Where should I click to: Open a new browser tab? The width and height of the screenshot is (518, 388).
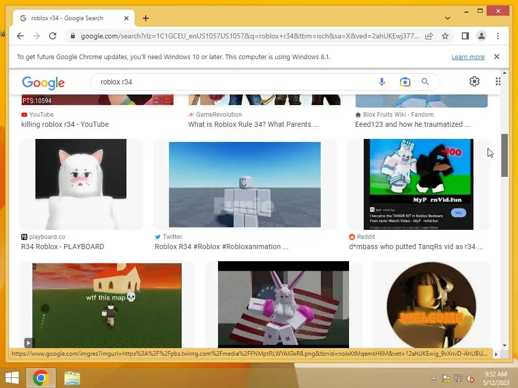[x=146, y=18]
